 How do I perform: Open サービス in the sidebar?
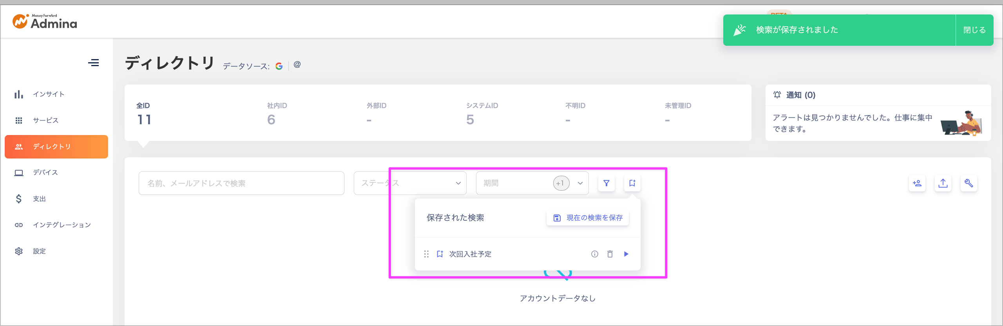56,121
